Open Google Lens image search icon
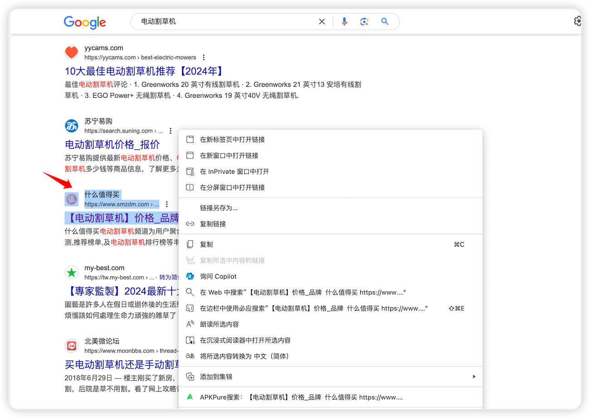Screen dimensions: 590x418 [364, 21]
